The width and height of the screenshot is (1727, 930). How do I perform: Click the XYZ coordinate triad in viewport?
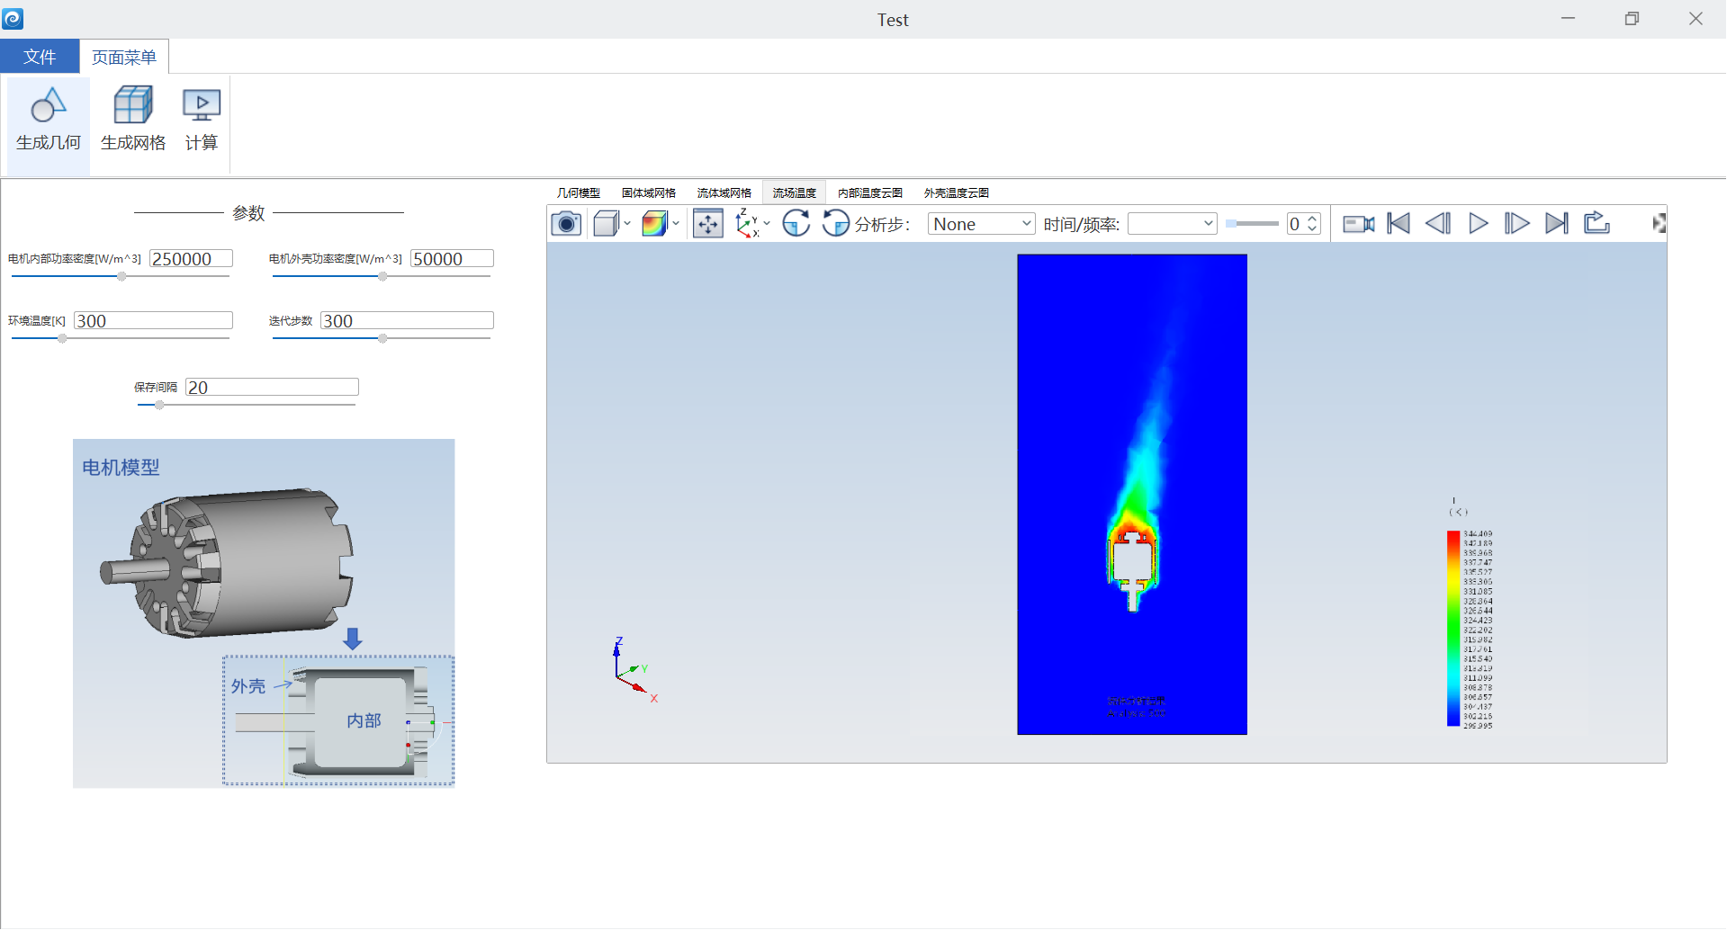[x=635, y=672]
